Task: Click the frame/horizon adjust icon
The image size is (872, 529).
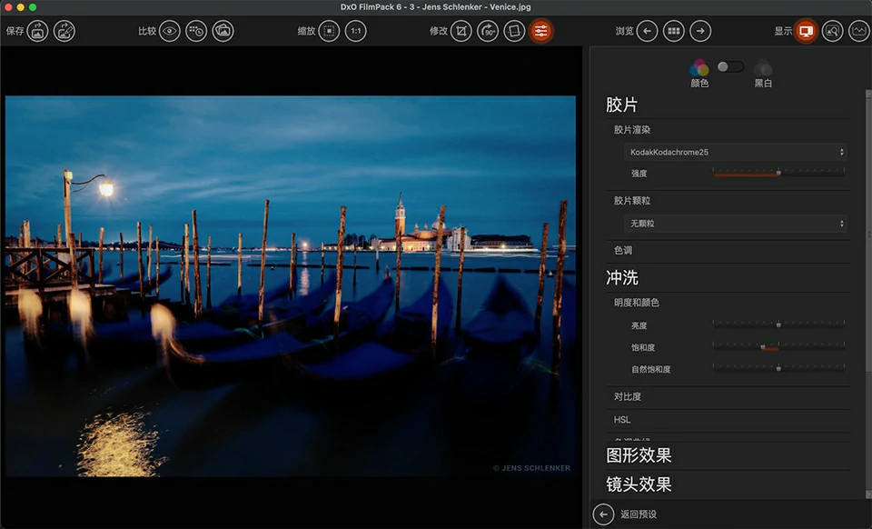Action: click(514, 31)
